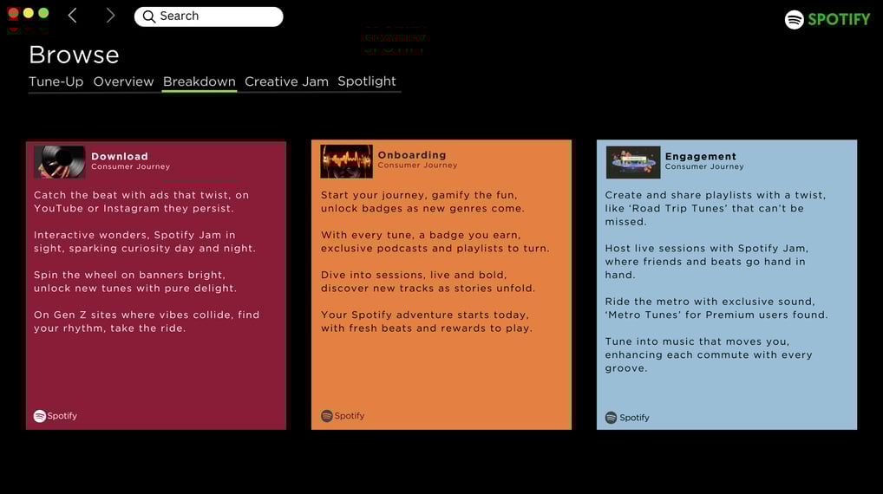The image size is (883, 494).
Task: Open the Tune-Up tab
Action: pos(56,81)
